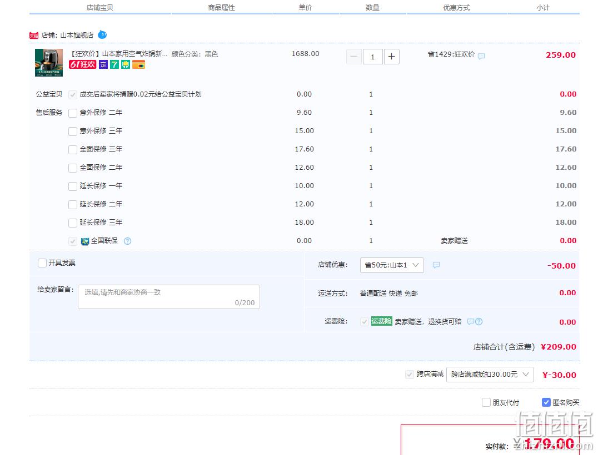The height and width of the screenshot is (455, 598).
Task: Open the 山本旗舰店 store link
Action: 77,36
